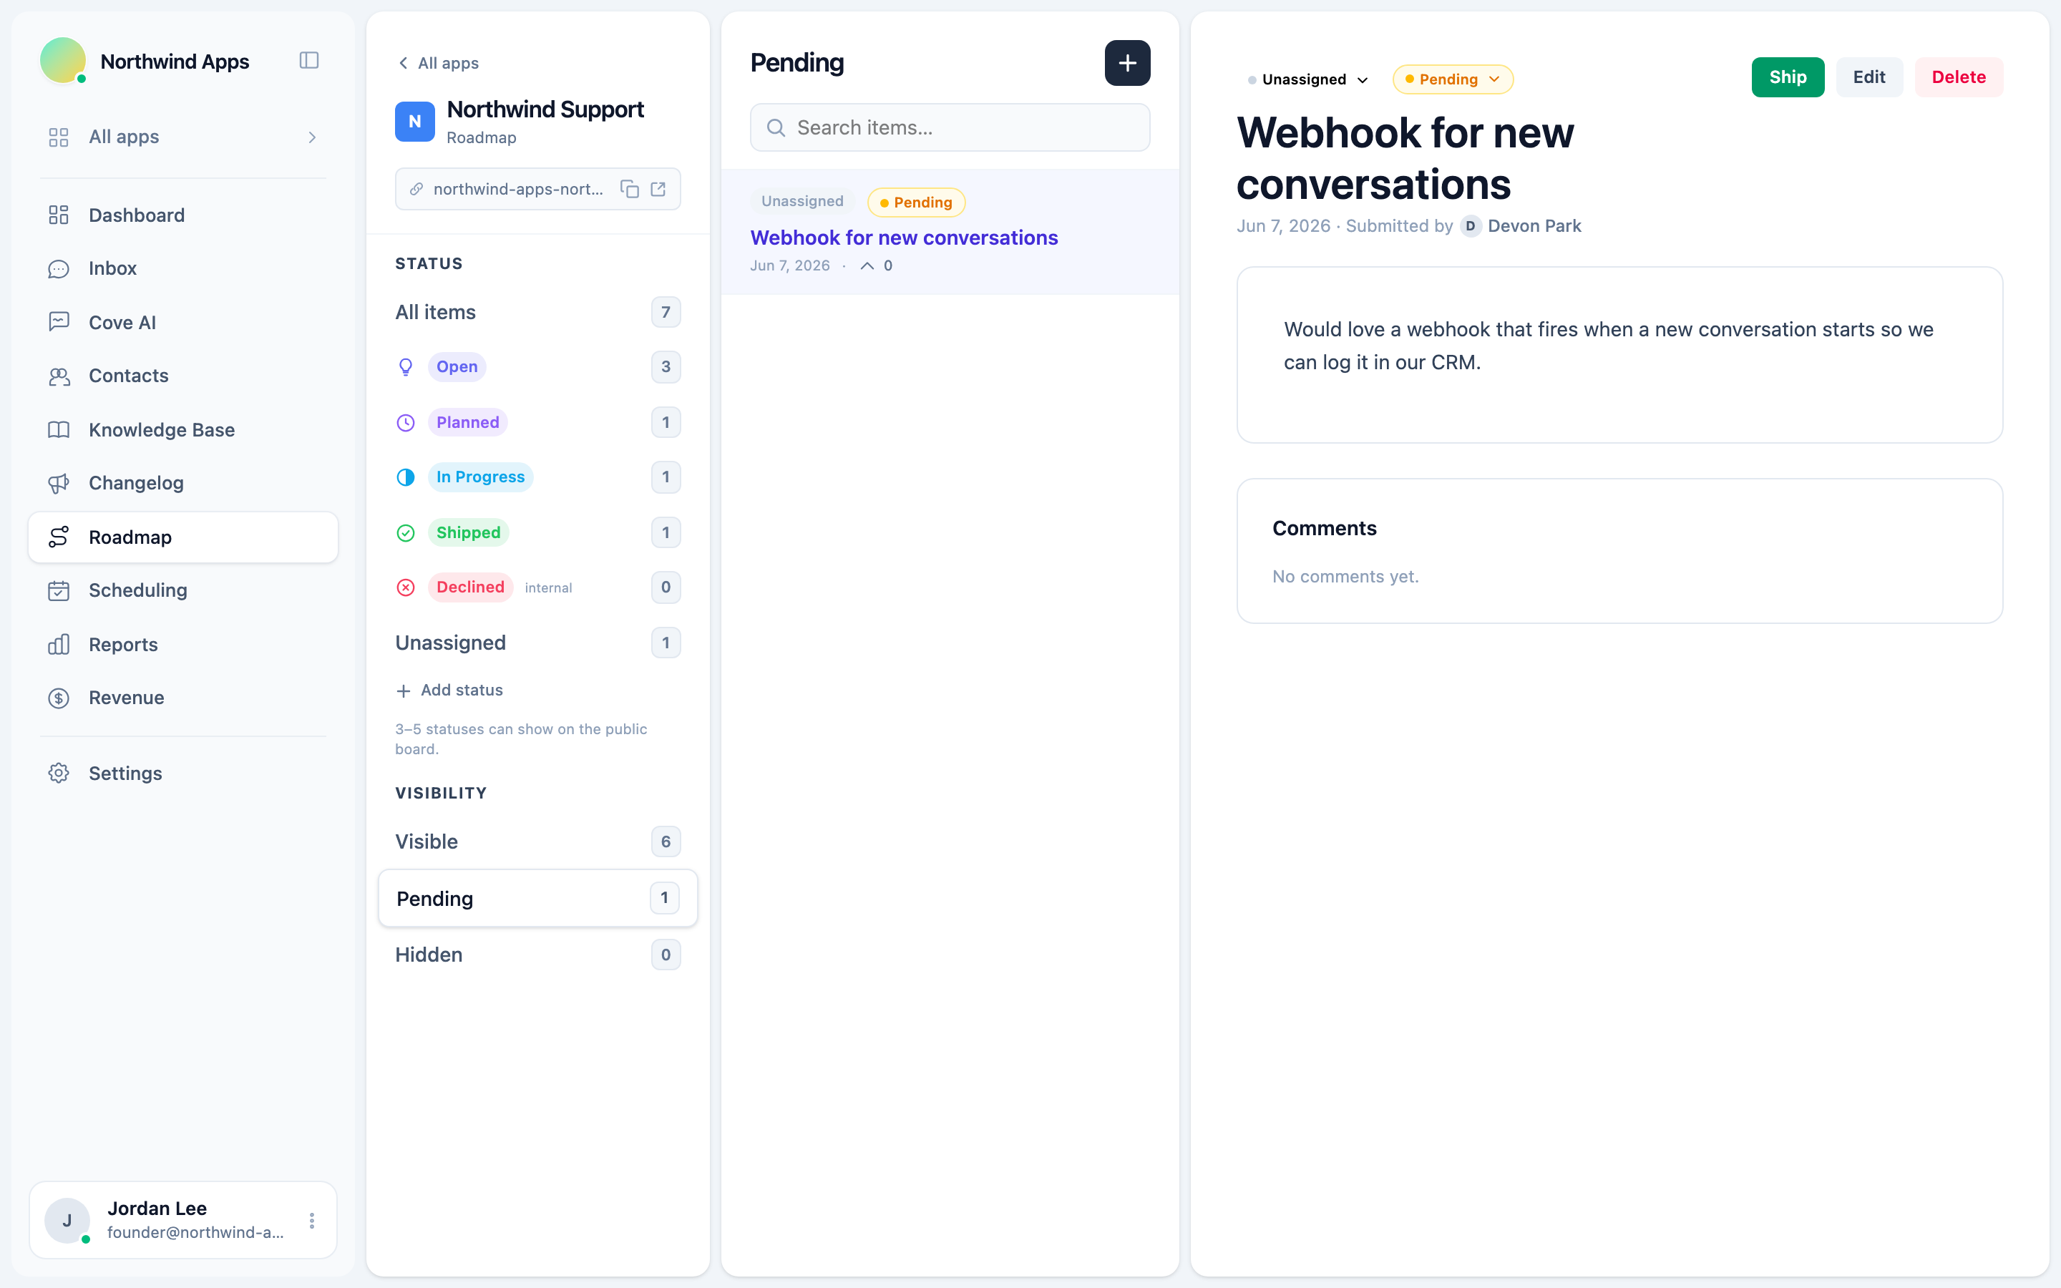Click the Planned status clock icon
This screenshot has height=1288, width=2061.
click(406, 422)
